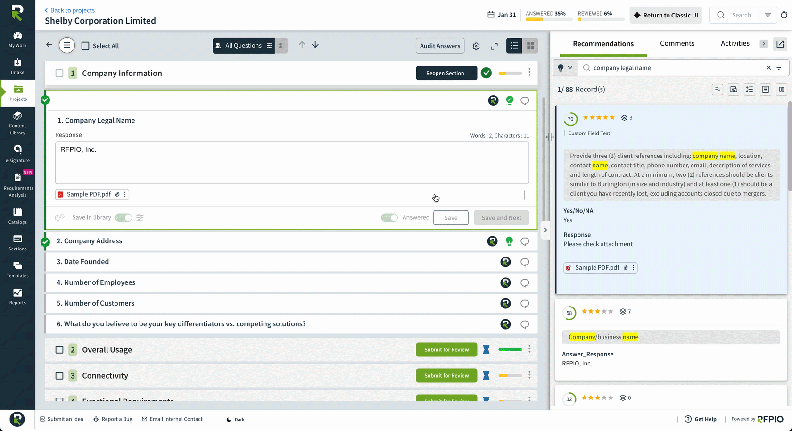Open Content Library in sidebar
This screenshot has height=431, width=792.
tap(17, 124)
